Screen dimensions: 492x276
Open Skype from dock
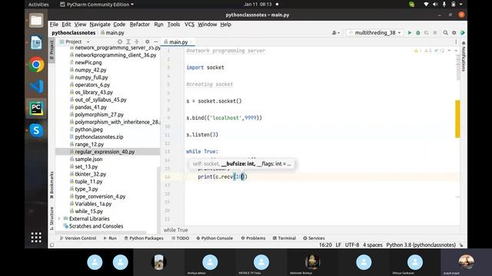tap(36, 130)
